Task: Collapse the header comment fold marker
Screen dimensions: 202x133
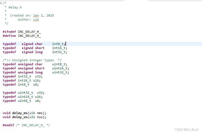Action: (x=1, y=3)
